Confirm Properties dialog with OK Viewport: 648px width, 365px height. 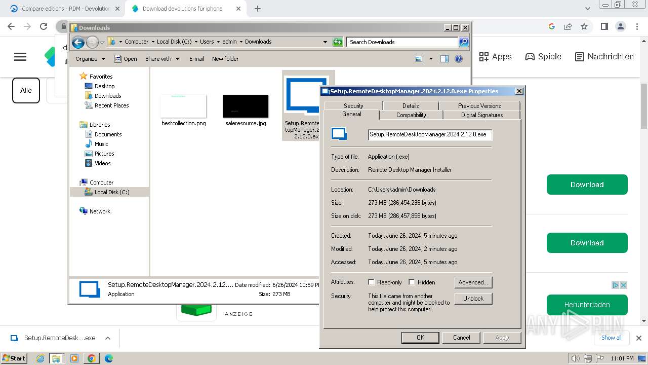click(420, 338)
